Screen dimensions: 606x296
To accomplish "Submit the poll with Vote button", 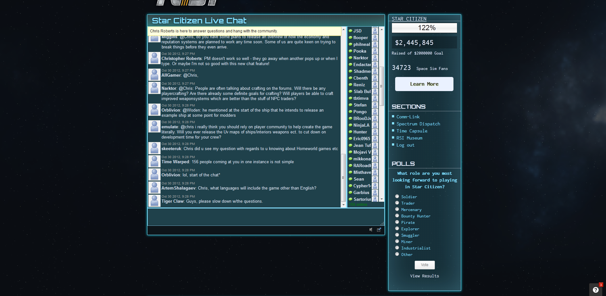I will click(x=425, y=265).
